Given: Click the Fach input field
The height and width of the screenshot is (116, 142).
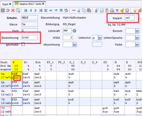Looking at the screenshot, I should point(30,30).
